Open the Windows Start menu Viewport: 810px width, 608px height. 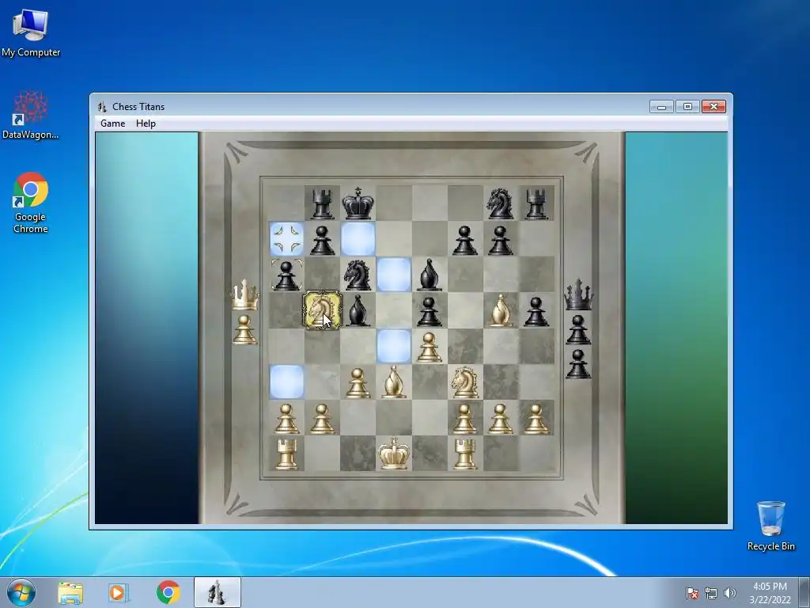[21, 592]
